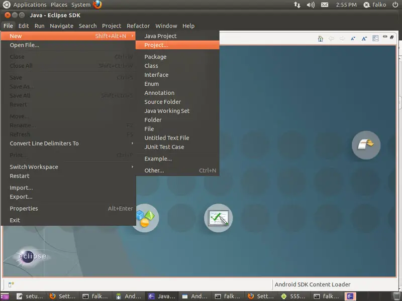Image resolution: width=402 pixels, height=301 pixels.
Task: Select Import... in File menu
Action: 68,188
